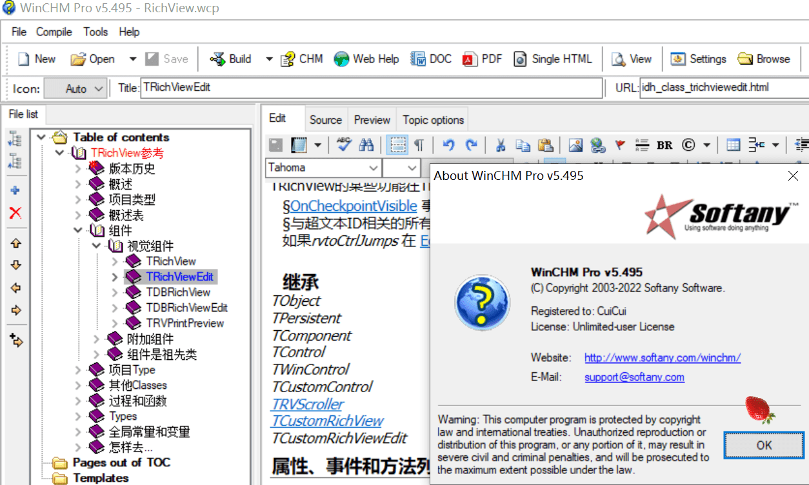Redo the last edit

coord(472,144)
